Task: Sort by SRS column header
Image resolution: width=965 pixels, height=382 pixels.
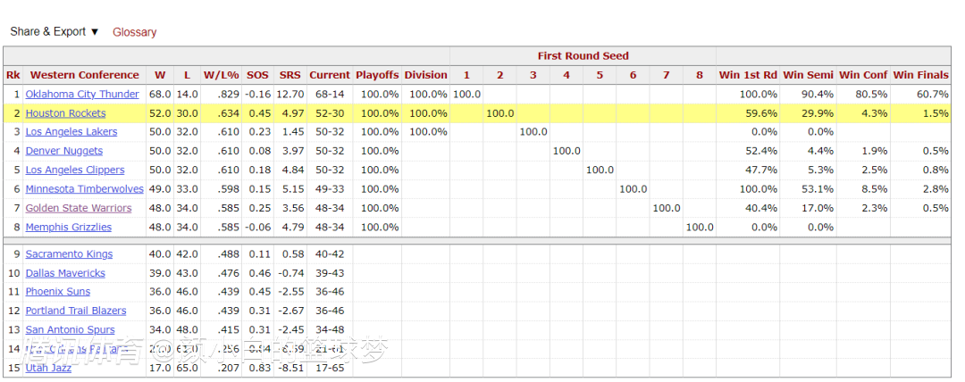Action: click(289, 75)
